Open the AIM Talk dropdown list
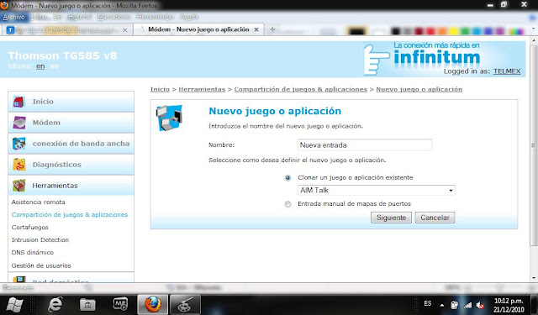This screenshot has height=315, width=538. [x=377, y=190]
